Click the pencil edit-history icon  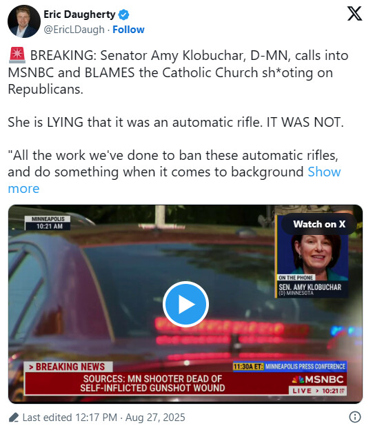click(14, 418)
